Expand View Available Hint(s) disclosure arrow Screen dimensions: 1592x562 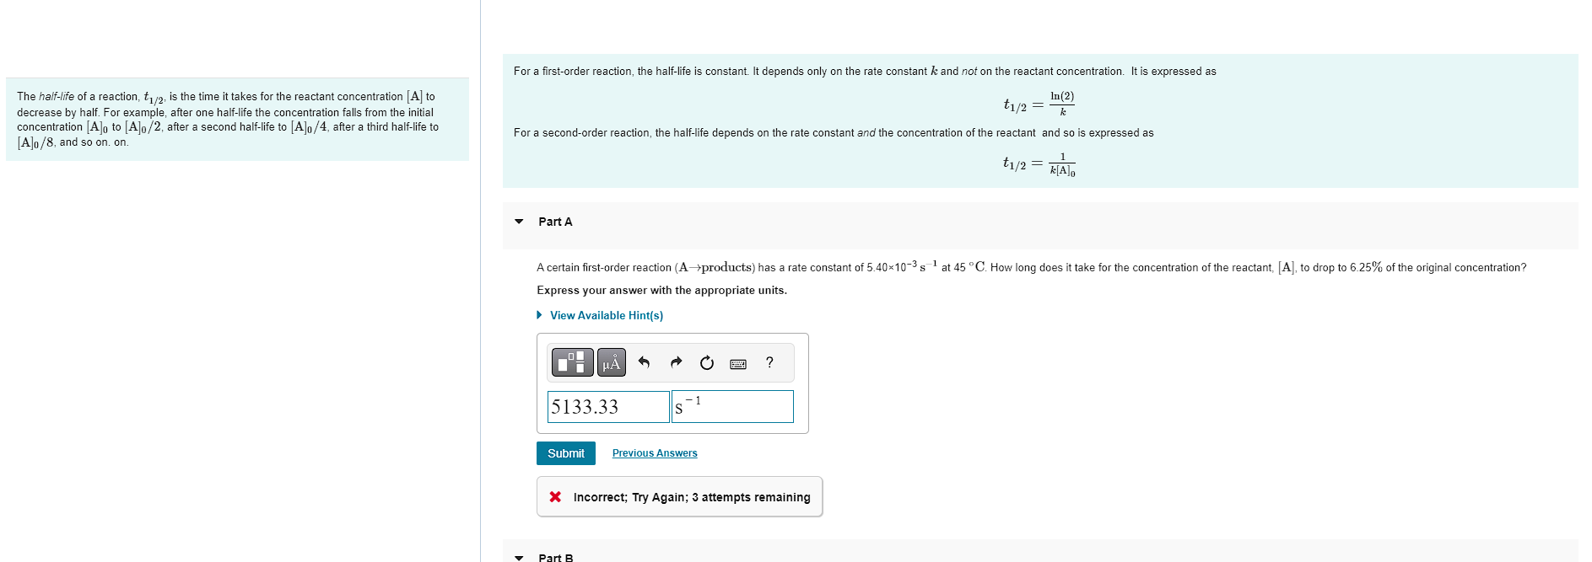coord(539,314)
